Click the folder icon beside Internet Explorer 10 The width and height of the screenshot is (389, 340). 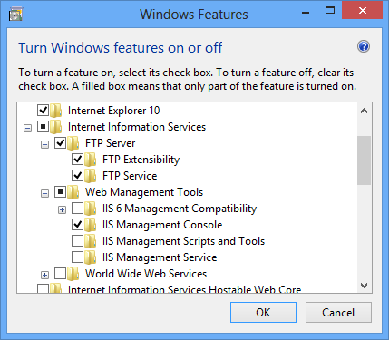coord(56,111)
